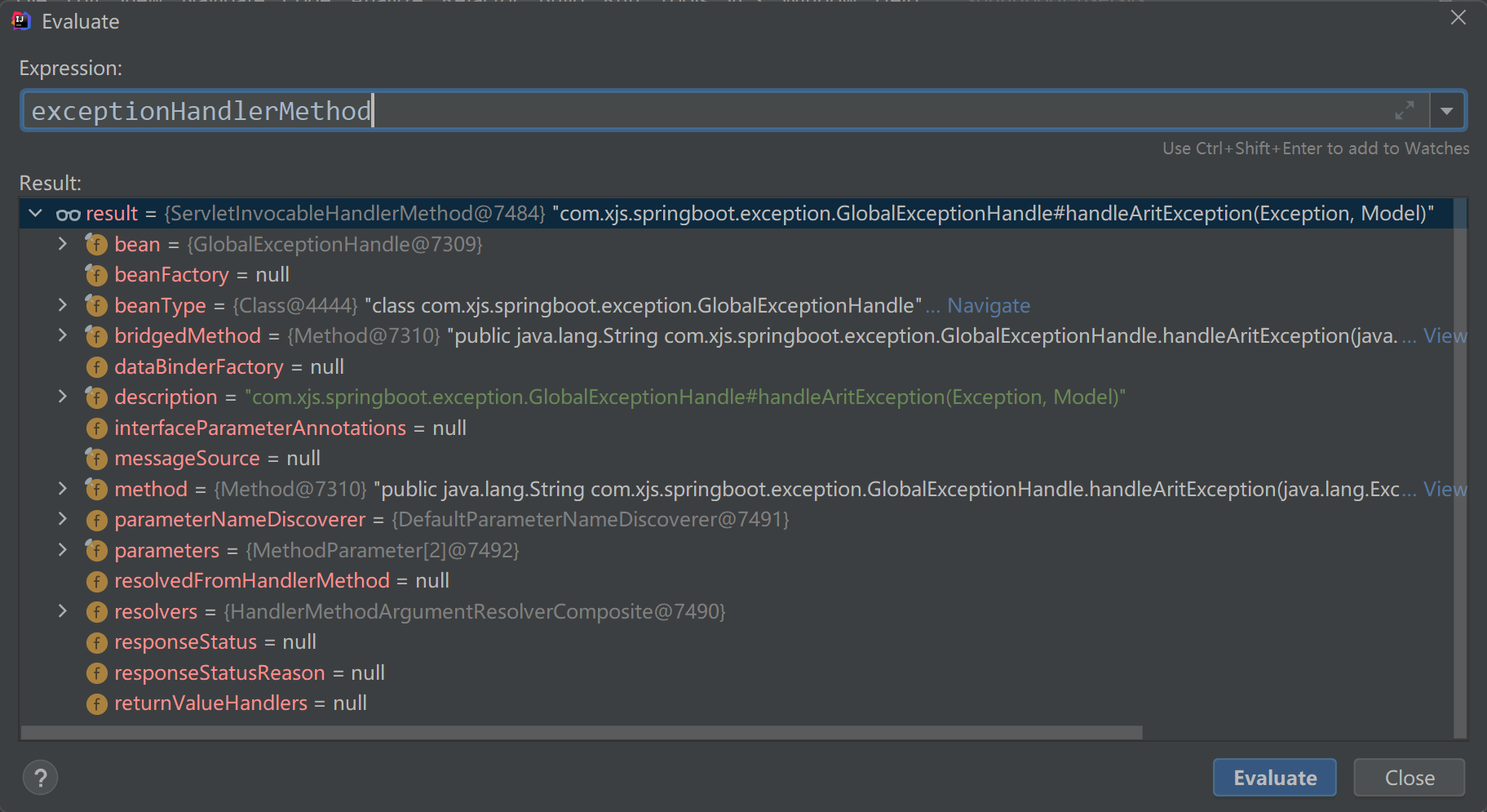Open help with the question mark button
The image size is (1487, 812).
tap(41, 778)
